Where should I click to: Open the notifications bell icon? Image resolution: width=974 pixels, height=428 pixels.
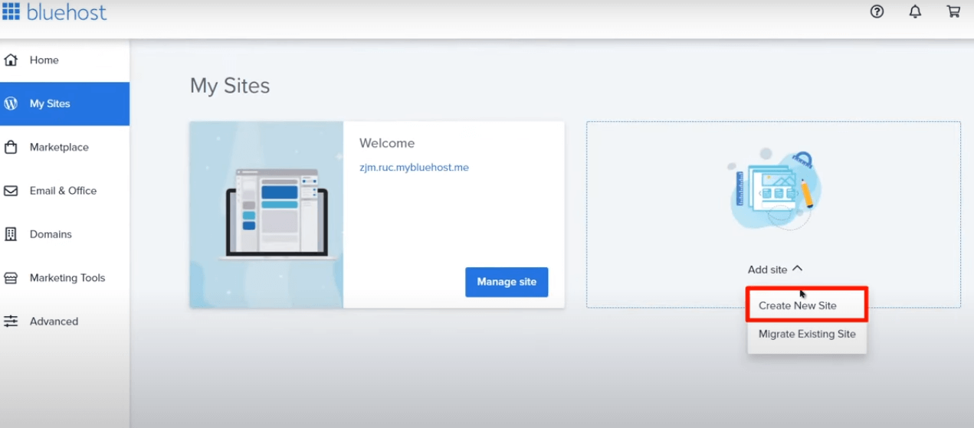(915, 11)
